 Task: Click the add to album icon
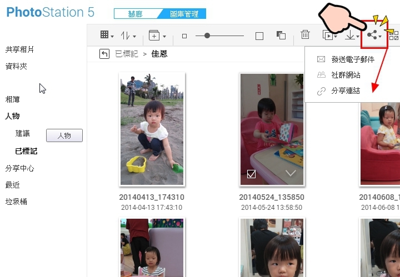pos(154,36)
